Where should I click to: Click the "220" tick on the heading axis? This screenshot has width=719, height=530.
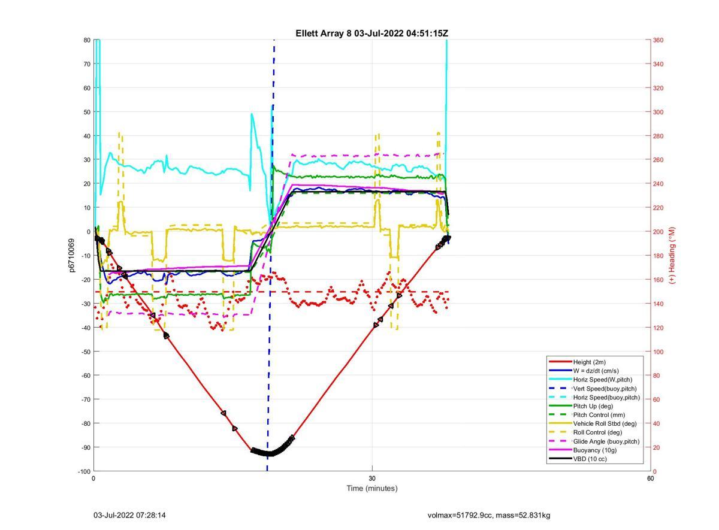pyautogui.click(x=658, y=208)
